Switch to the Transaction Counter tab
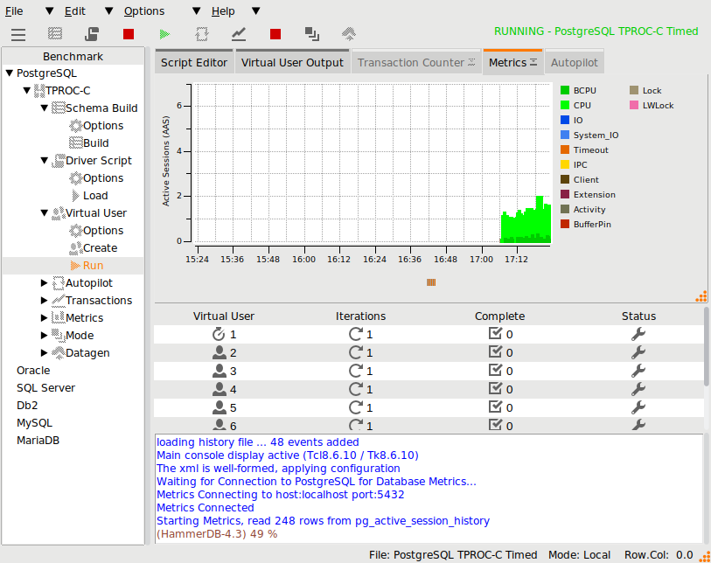 pyautogui.click(x=416, y=62)
